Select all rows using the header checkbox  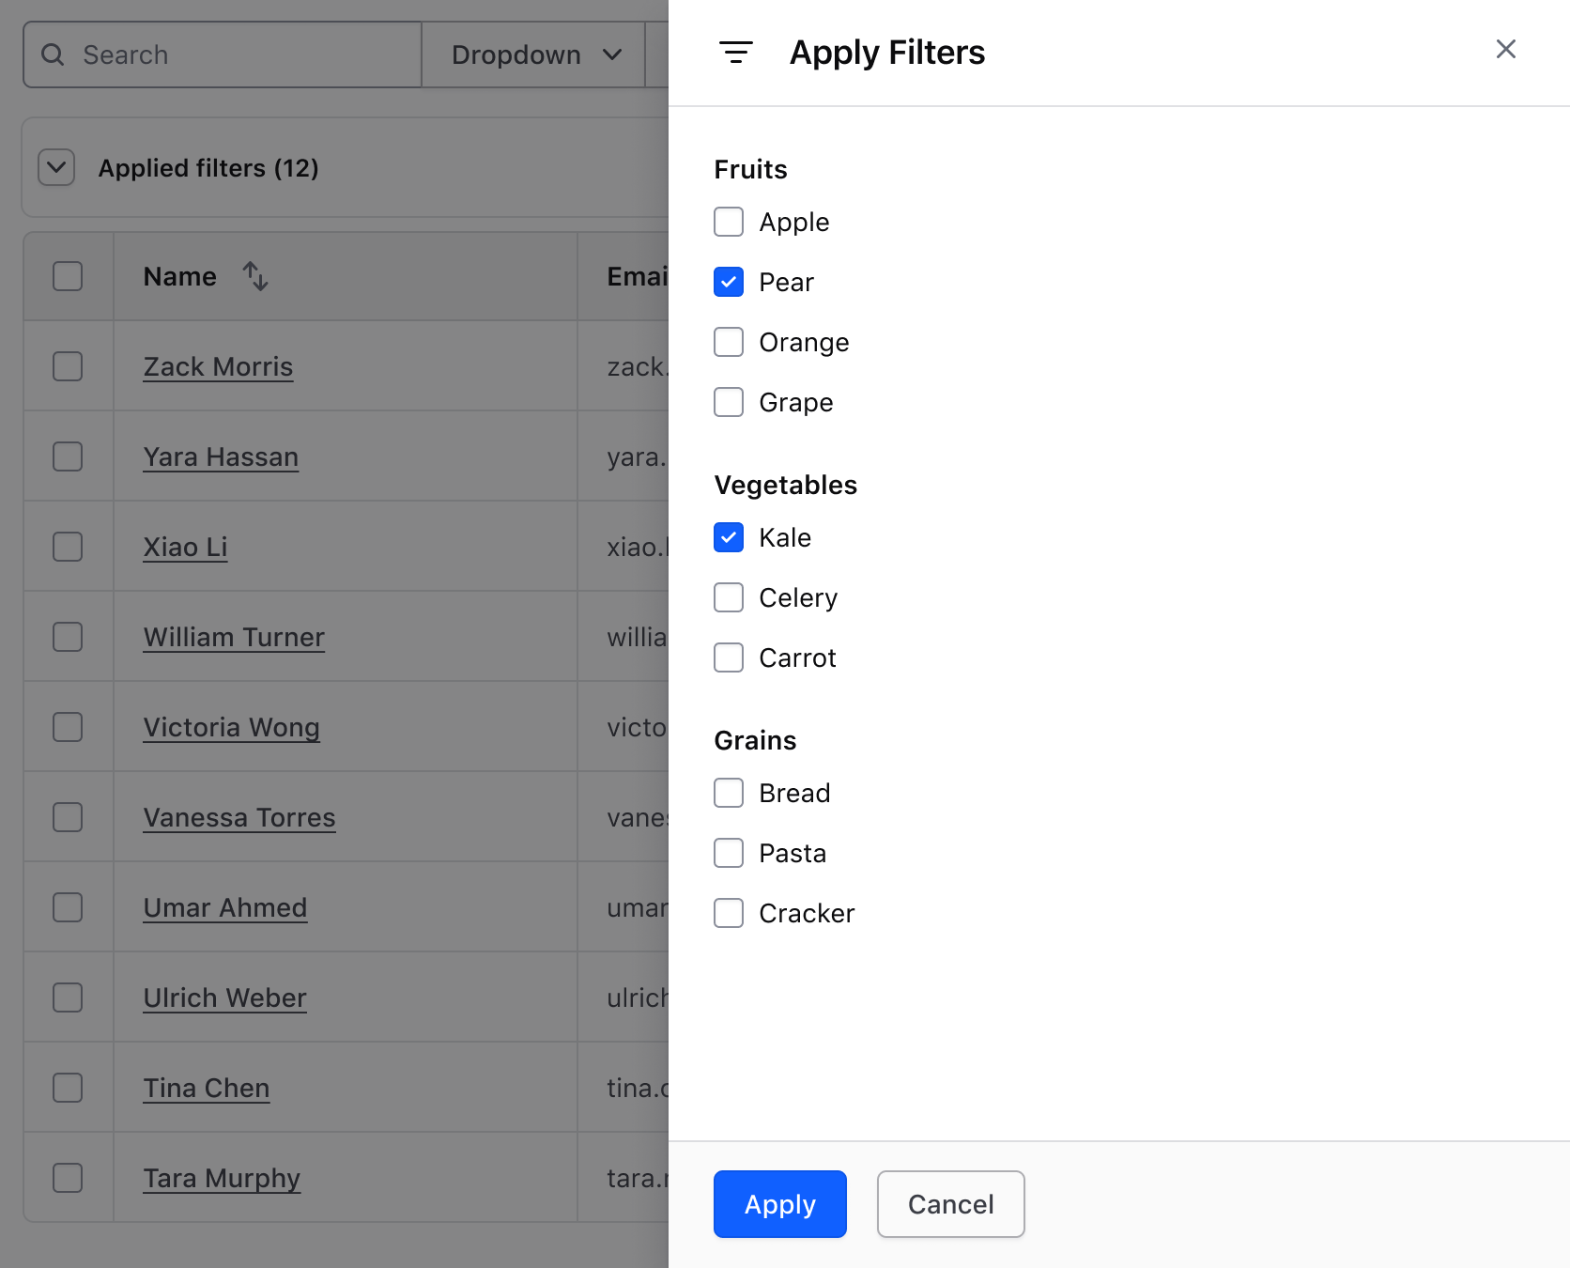coord(68,275)
